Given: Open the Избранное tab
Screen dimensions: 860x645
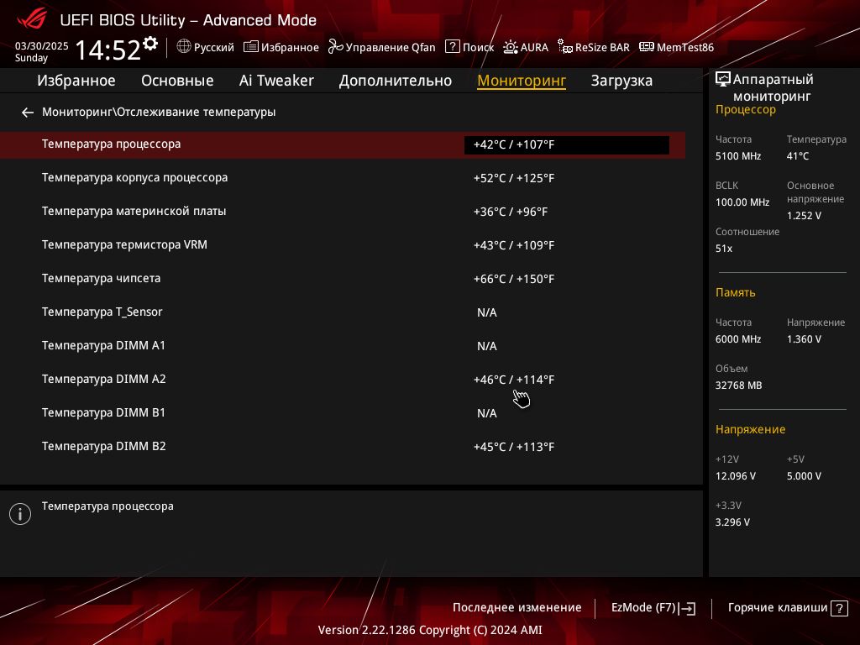Looking at the screenshot, I should pos(76,81).
